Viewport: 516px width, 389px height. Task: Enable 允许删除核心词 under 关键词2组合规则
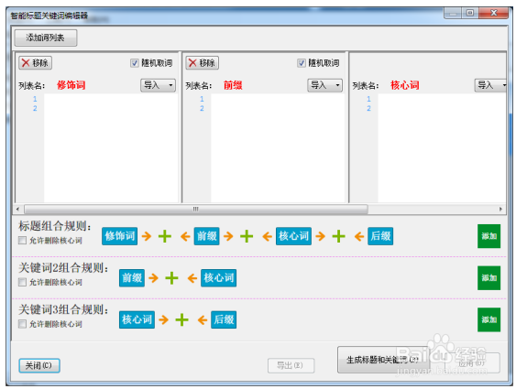pos(22,282)
